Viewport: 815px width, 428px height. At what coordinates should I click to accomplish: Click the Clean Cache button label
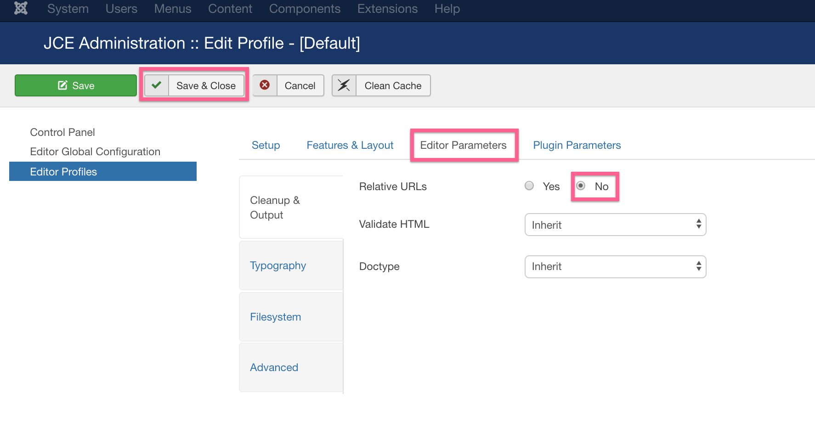393,86
